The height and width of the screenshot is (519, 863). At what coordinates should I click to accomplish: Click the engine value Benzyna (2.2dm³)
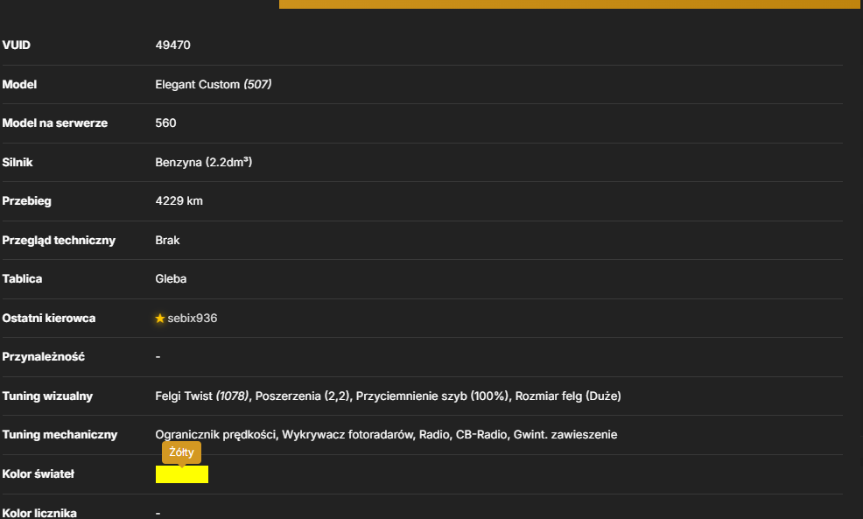coord(204,162)
